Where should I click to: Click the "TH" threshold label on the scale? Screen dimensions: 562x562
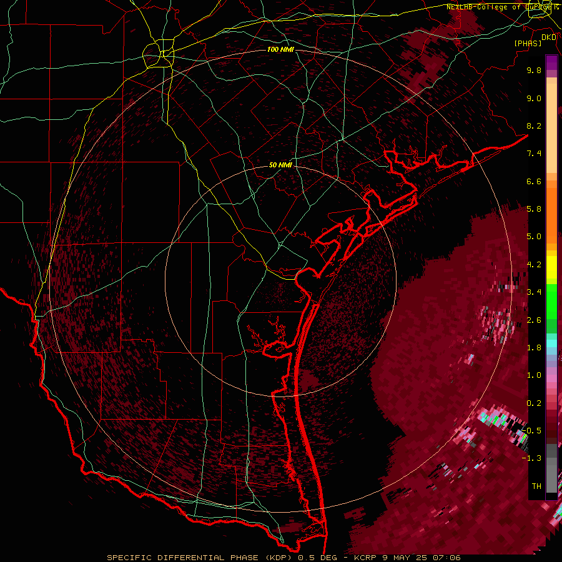pyautogui.click(x=536, y=486)
